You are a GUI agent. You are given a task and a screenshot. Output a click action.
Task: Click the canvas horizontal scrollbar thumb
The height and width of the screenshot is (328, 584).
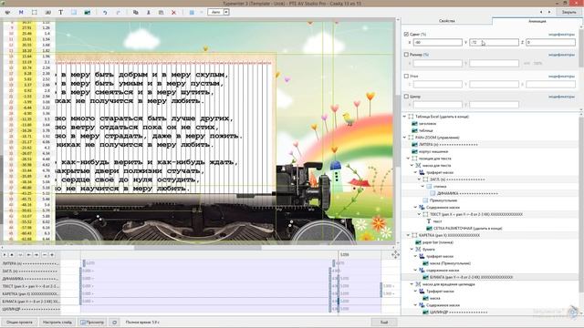coord(197,247)
